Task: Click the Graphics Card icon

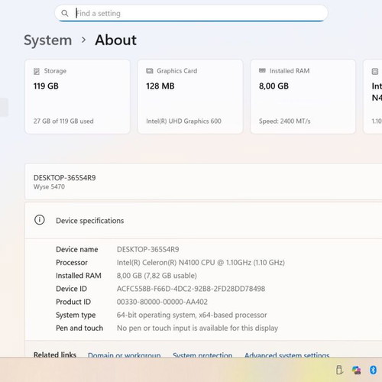Action: pos(150,71)
